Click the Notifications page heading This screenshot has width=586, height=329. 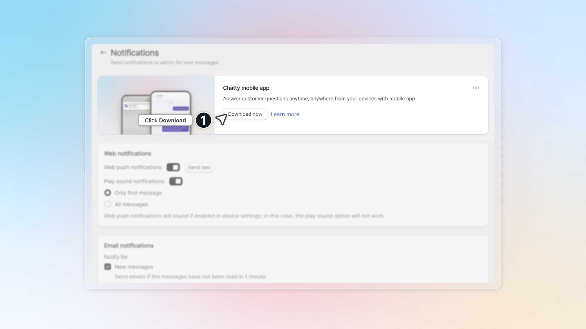coord(135,53)
